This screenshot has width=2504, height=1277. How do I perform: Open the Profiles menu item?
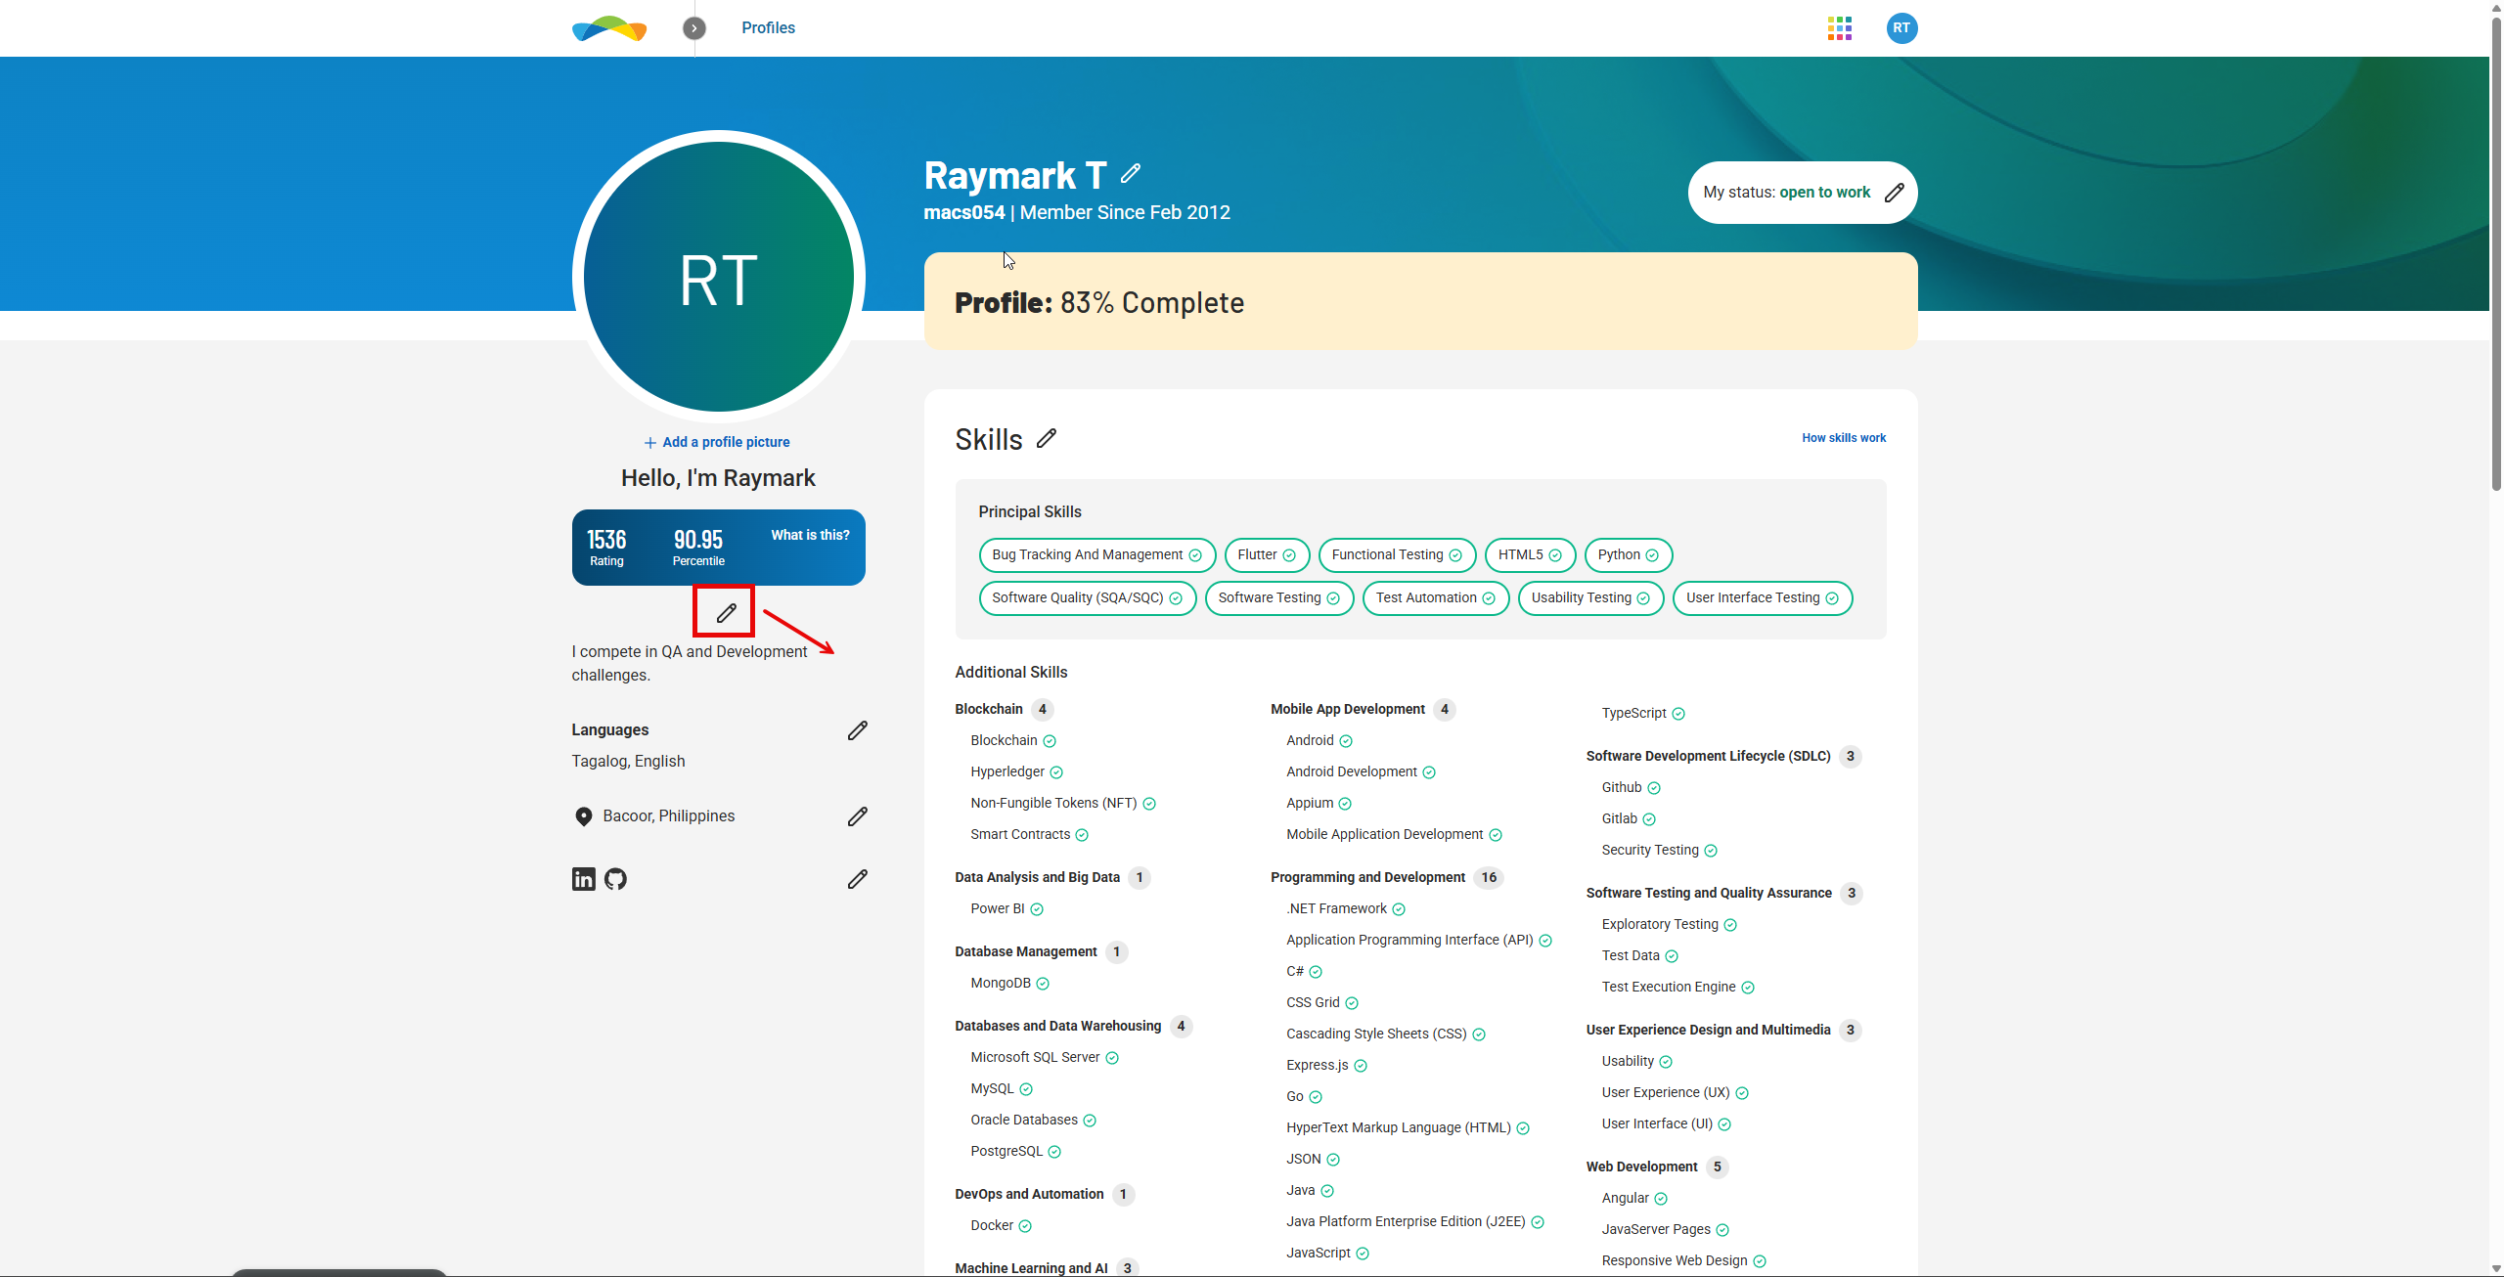pyautogui.click(x=768, y=28)
